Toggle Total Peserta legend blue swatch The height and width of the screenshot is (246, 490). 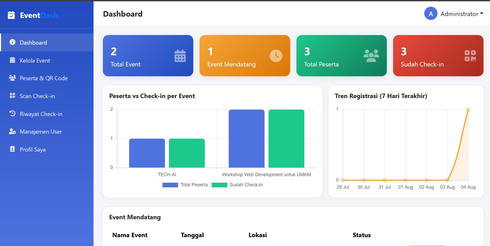(170, 185)
